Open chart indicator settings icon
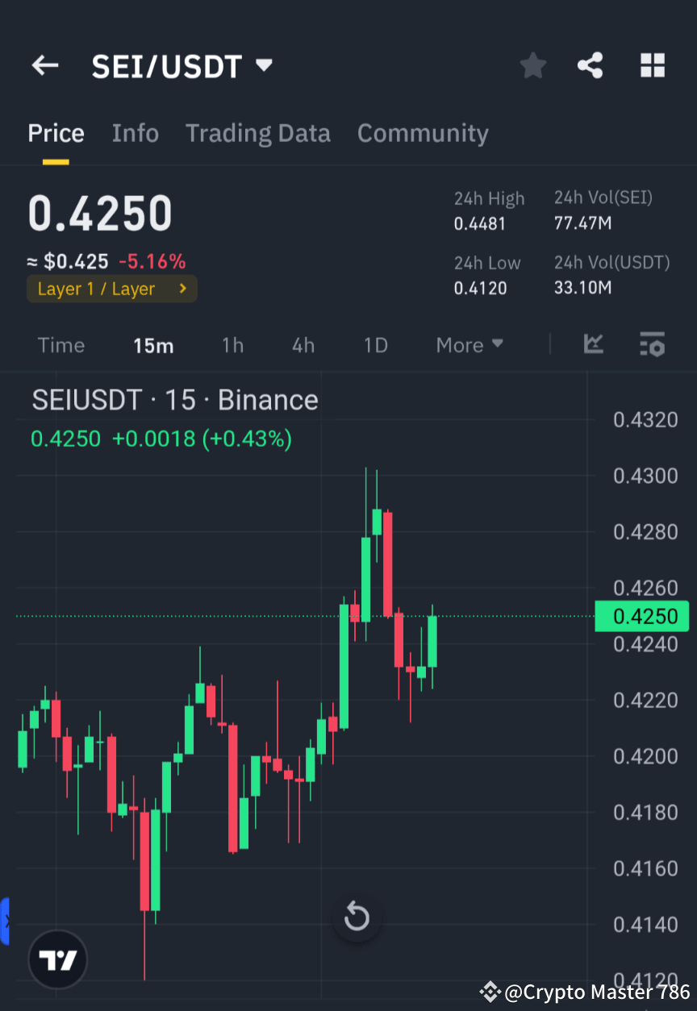 652,344
